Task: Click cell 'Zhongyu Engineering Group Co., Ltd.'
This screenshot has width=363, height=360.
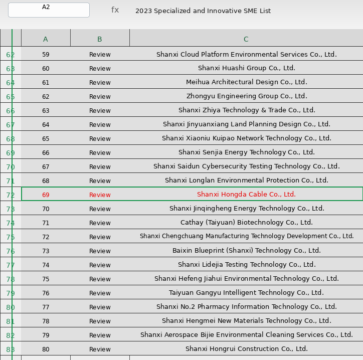Action: pyautogui.click(x=246, y=96)
